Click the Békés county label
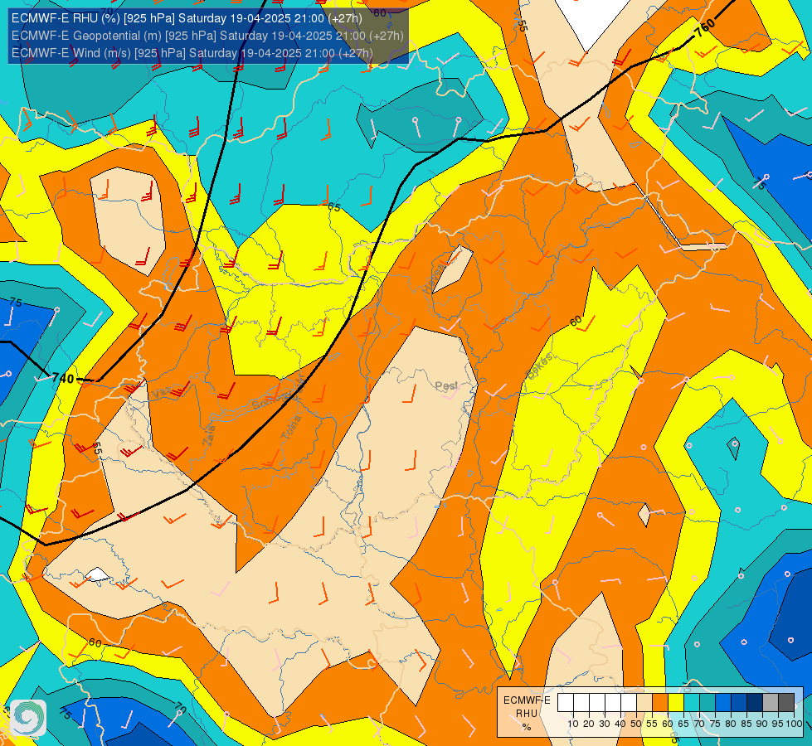 click(x=540, y=366)
